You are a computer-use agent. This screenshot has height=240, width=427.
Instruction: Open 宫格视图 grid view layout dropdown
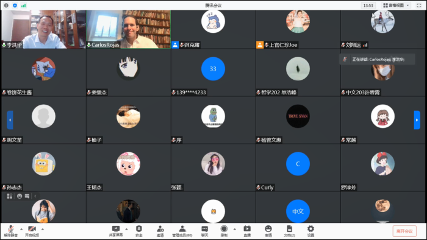396,5
